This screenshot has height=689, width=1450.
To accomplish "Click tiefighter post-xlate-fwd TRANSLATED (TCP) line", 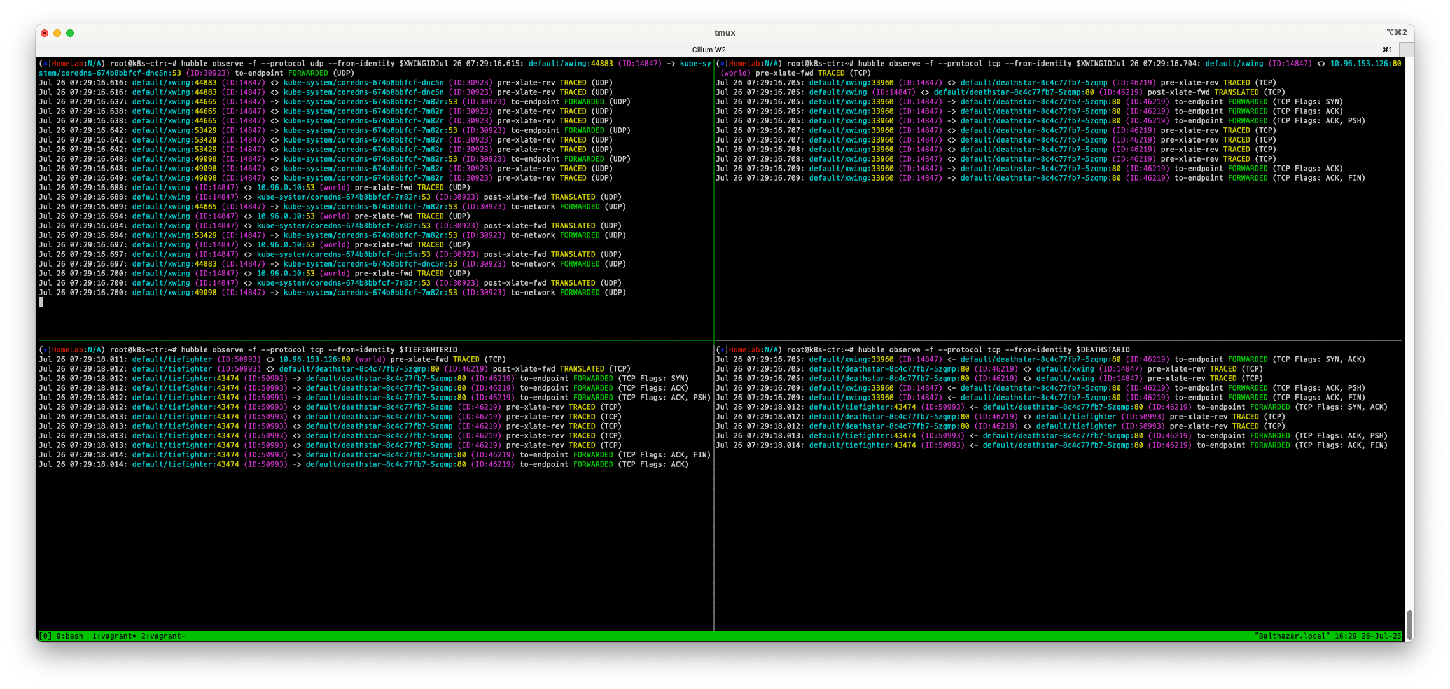I will point(335,369).
